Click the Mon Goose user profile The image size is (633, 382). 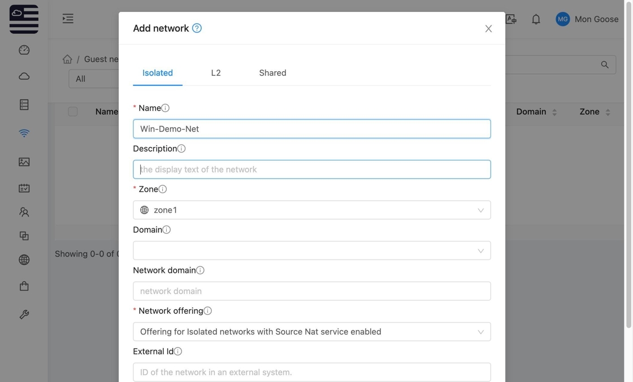(587, 19)
